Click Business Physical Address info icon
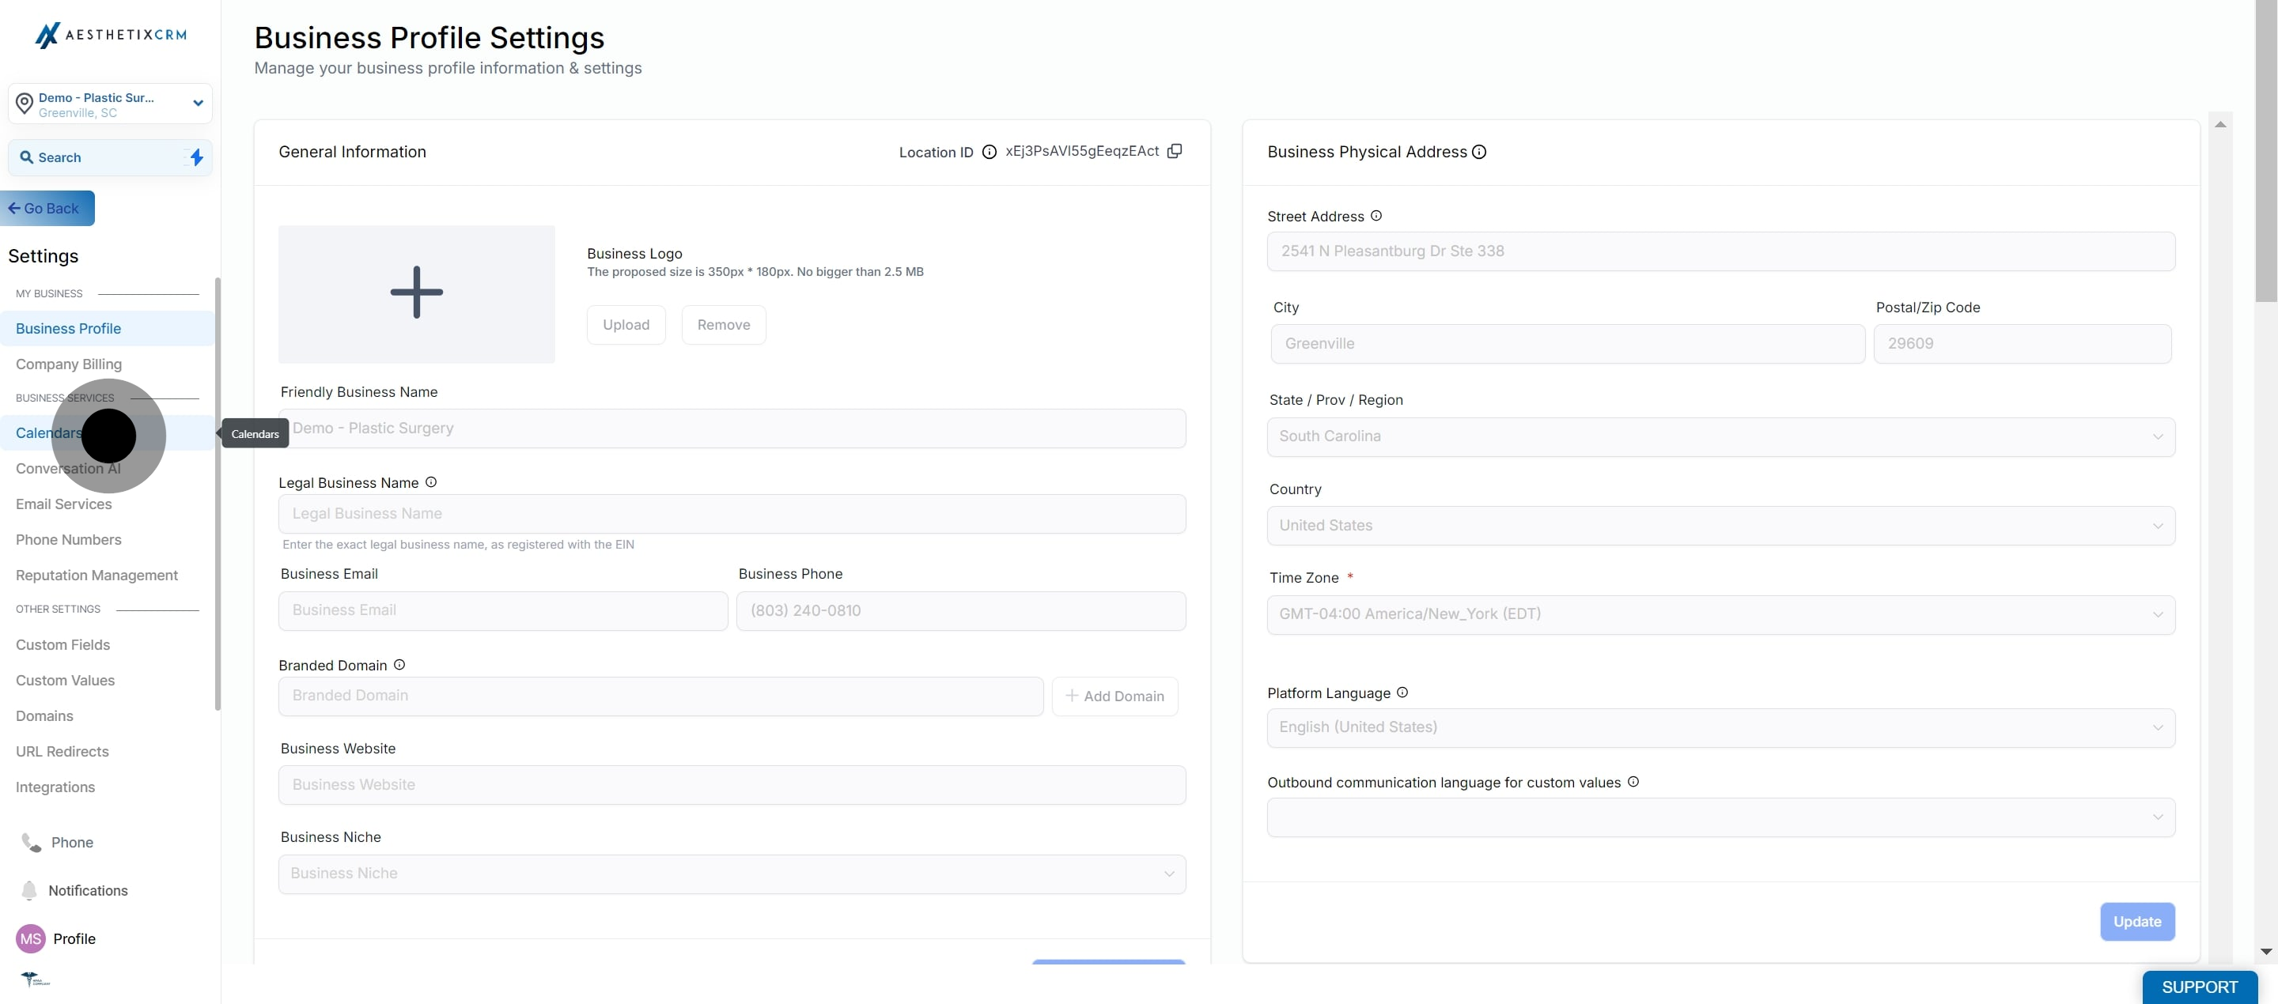Viewport: 2278px width, 1004px height. (x=1478, y=152)
